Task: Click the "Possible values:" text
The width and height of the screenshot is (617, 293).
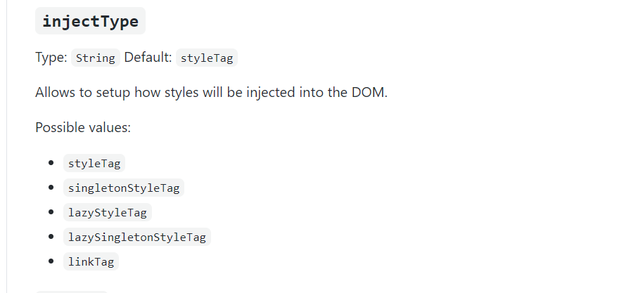Action: tap(83, 128)
